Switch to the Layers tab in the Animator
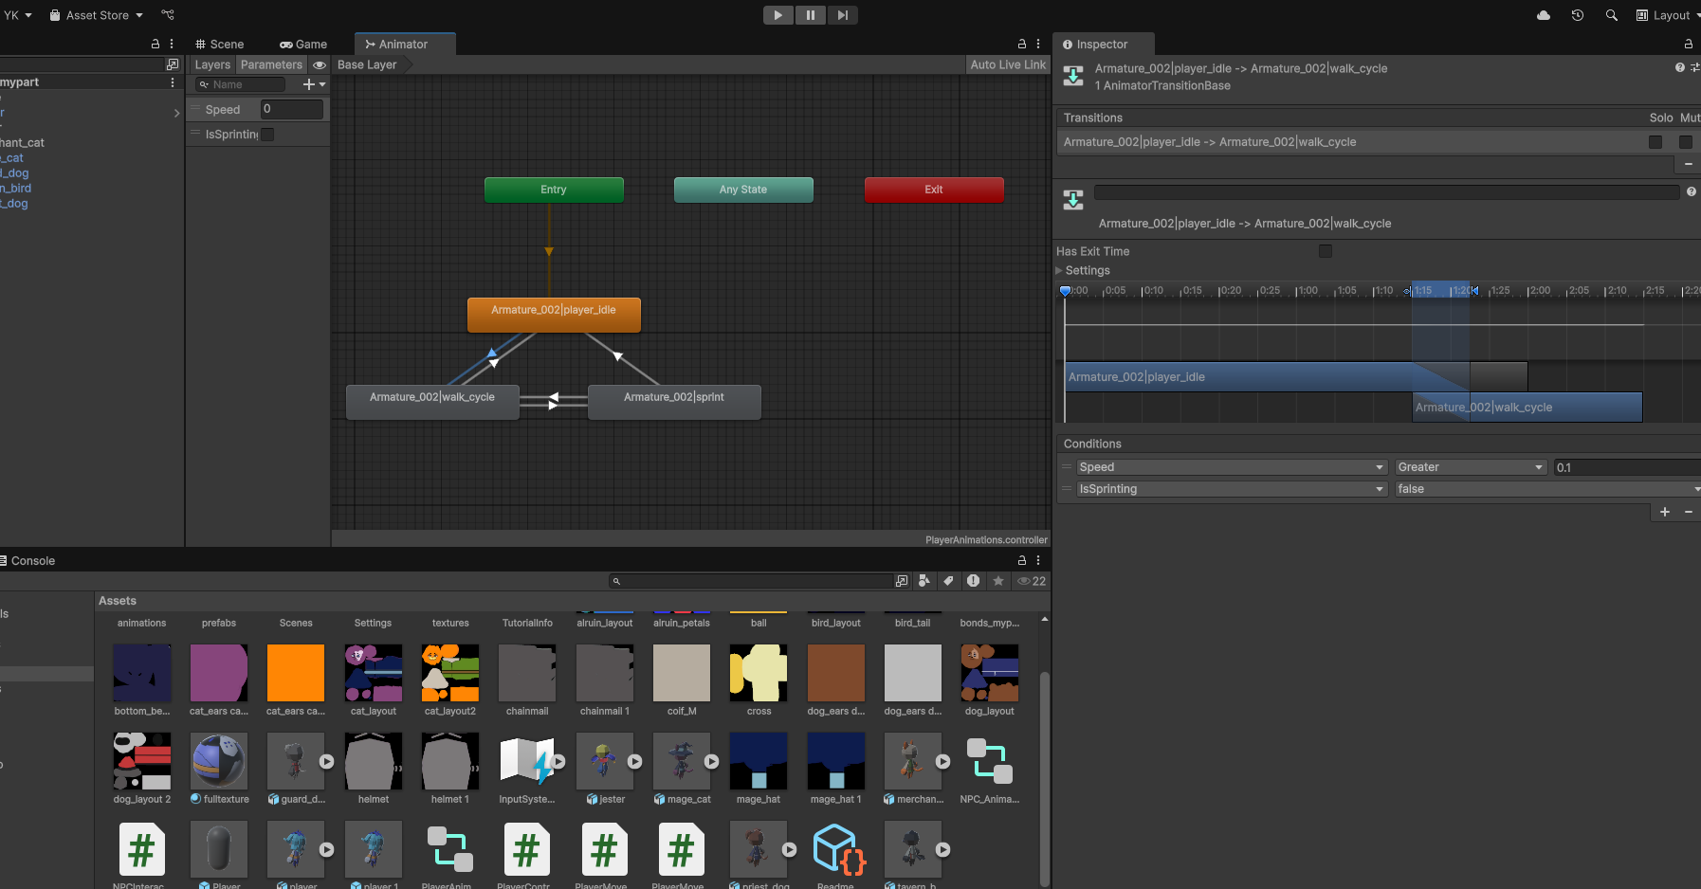Viewport: 1701px width, 889px height. (211, 64)
